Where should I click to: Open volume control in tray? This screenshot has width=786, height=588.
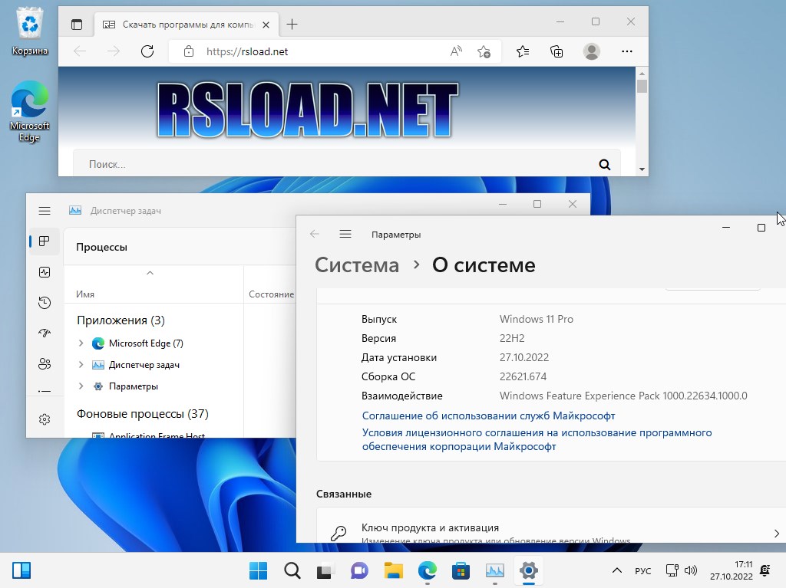coord(691,570)
